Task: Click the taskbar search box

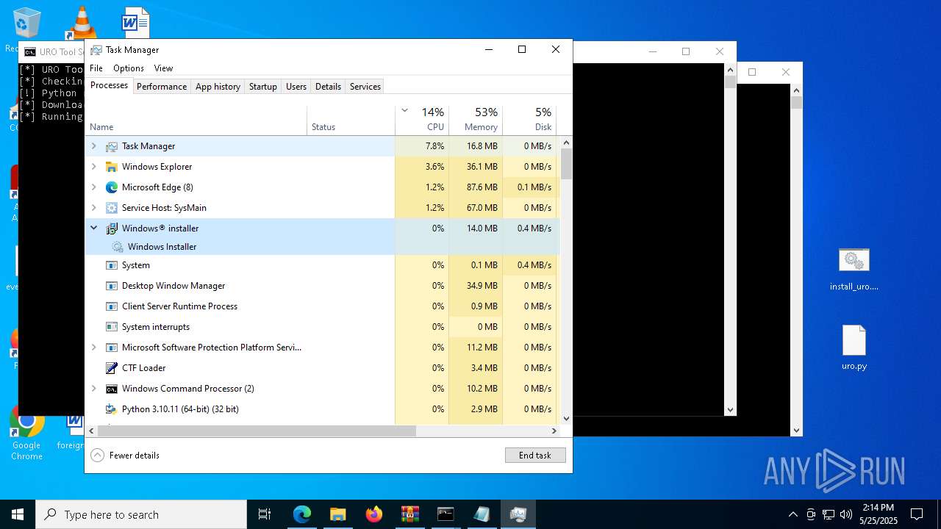Action: point(141,514)
